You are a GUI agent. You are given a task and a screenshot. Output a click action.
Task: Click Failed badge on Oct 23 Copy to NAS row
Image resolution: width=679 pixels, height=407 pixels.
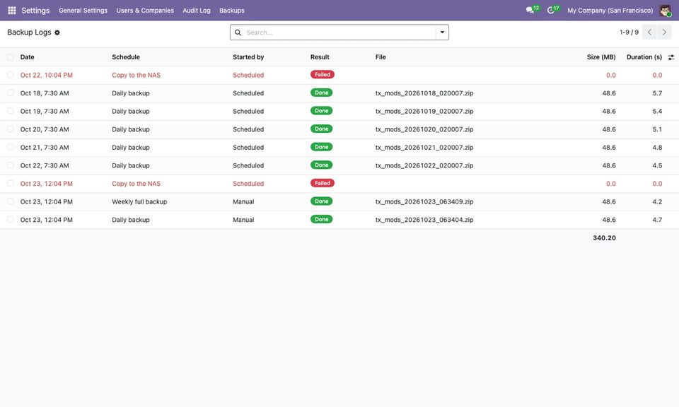point(323,184)
